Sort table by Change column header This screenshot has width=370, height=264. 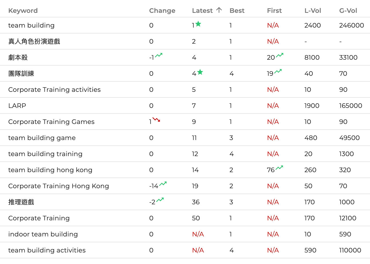[162, 11]
